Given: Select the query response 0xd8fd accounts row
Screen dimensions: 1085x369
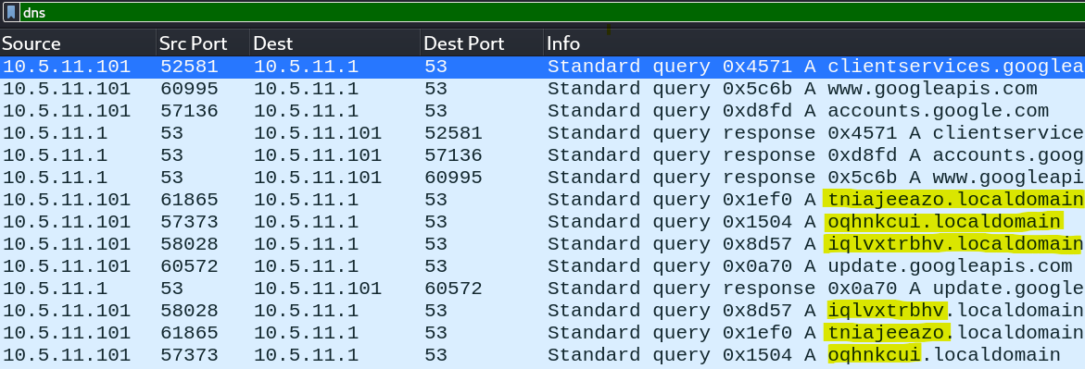Looking at the screenshot, I should click(x=543, y=155).
